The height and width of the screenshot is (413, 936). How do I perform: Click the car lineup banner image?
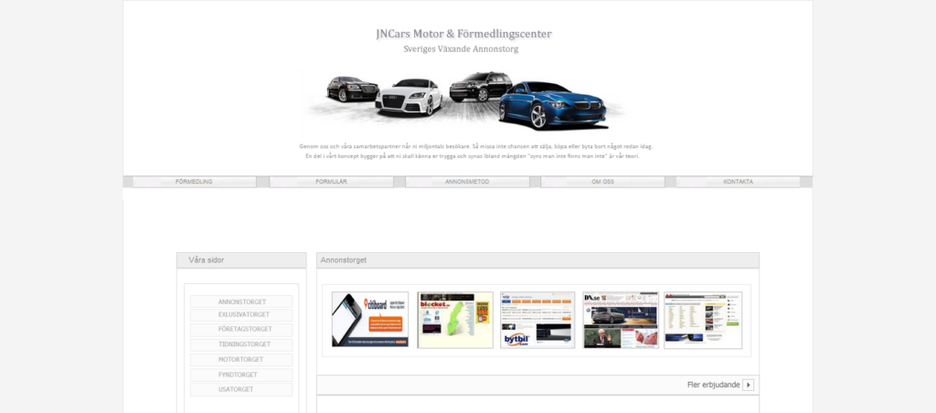(467, 101)
